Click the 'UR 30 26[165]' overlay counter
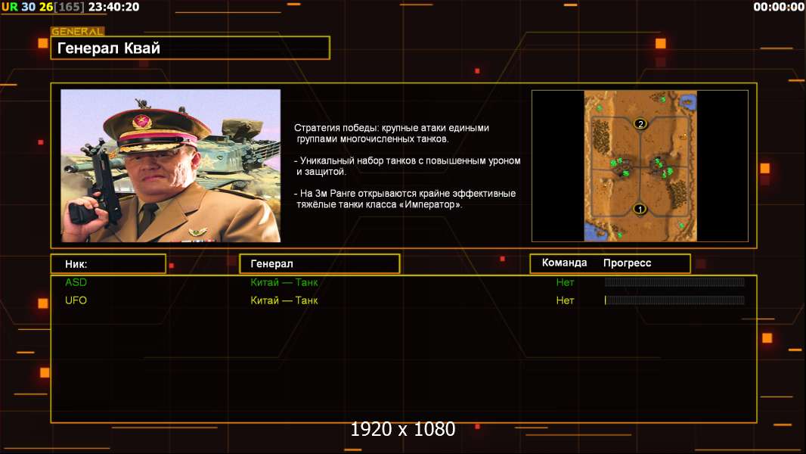806x454 pixels. [x=43, y=8]
